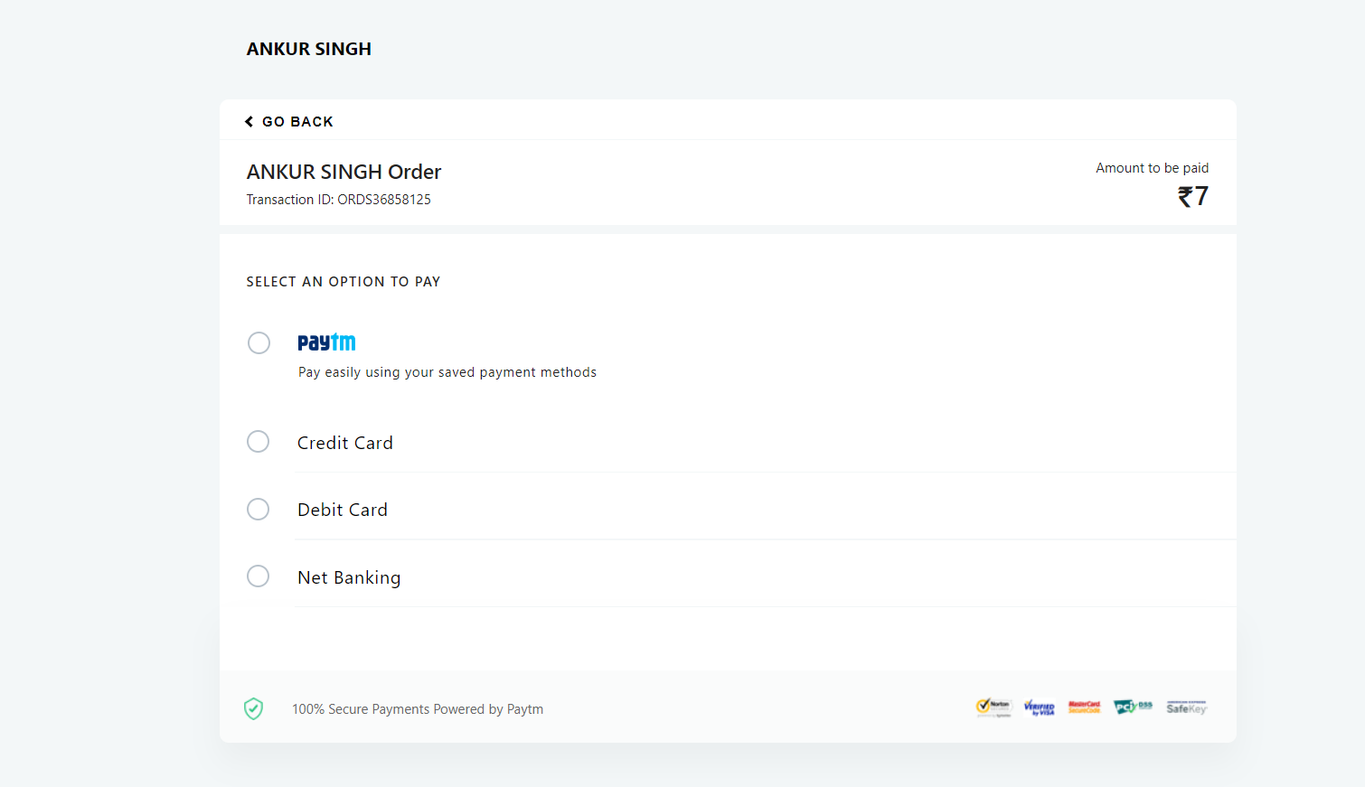The height and width of the screenshot is (787, 1365).
Task: Select the Credit Card radio button
Action: click(259, 442)
